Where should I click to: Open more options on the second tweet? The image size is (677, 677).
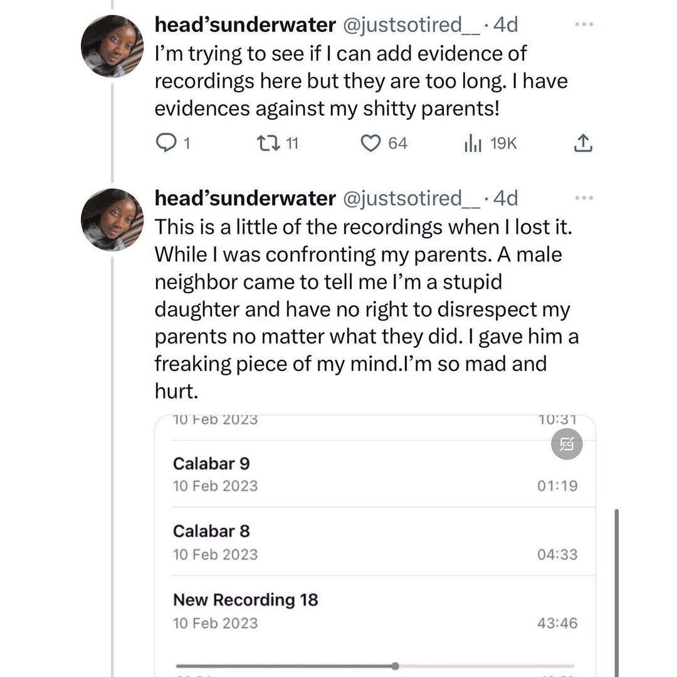pos(583,198)
